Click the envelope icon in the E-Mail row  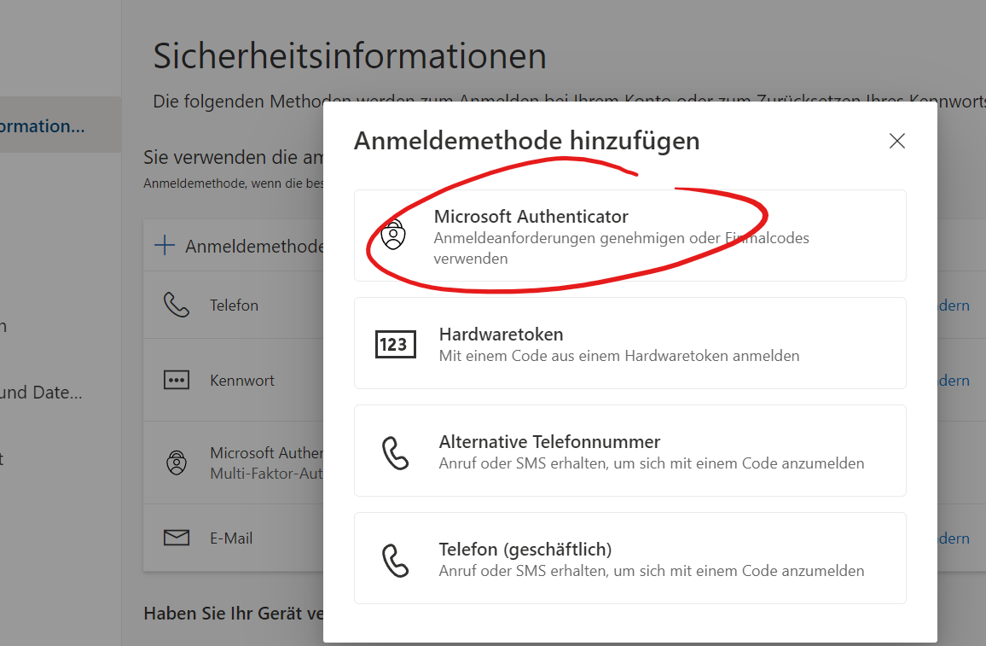[177, 538]
